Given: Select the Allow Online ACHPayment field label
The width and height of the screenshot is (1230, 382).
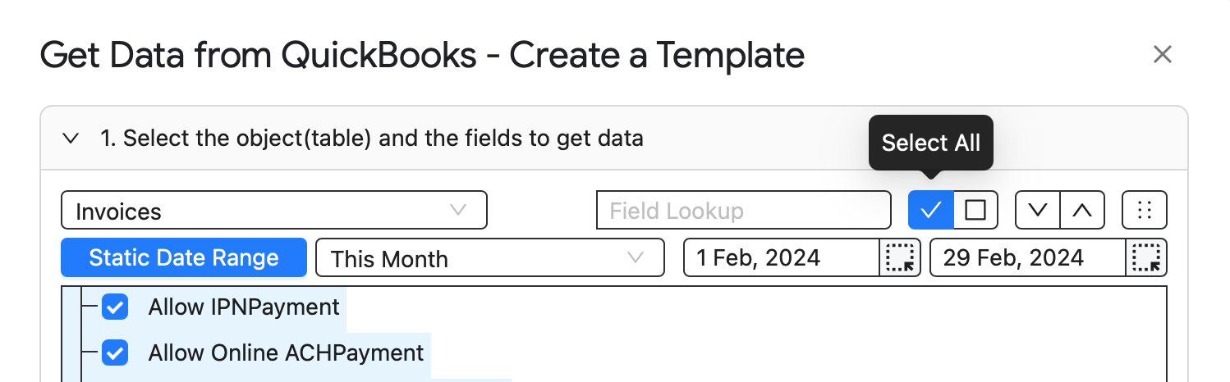Looking at the screenshot, I should pyautogui.click(x=286, y=353).
